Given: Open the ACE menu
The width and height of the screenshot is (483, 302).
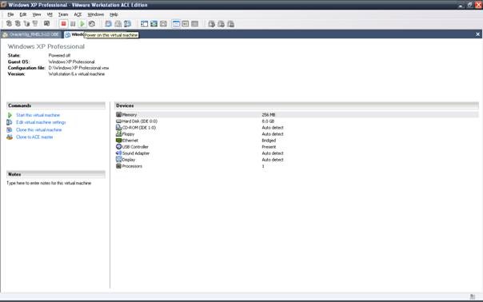Looking at the screenshot, I should tap(78, 14).
